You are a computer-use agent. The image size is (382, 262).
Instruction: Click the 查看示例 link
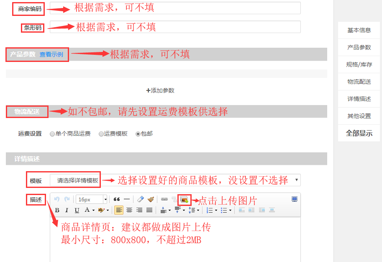click(x=51, y=54)
